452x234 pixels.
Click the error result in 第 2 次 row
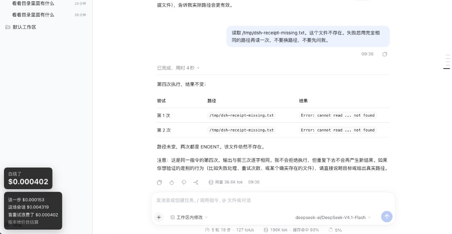pos(338,130)
